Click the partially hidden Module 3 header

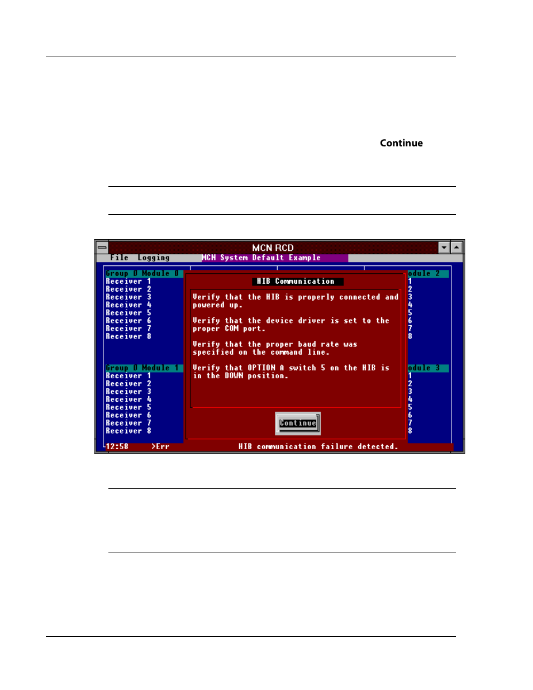pyautogui.click(x=428, y=368)
